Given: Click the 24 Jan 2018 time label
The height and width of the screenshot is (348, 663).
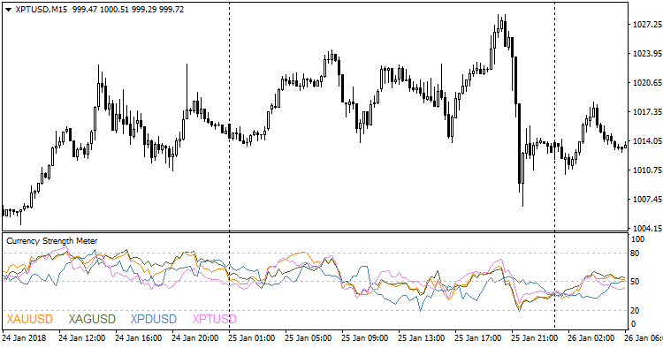Looking at the screenshot, I should (25, 338).
